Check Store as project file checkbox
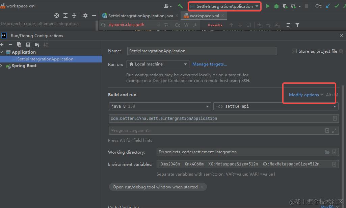 point(294,51)
